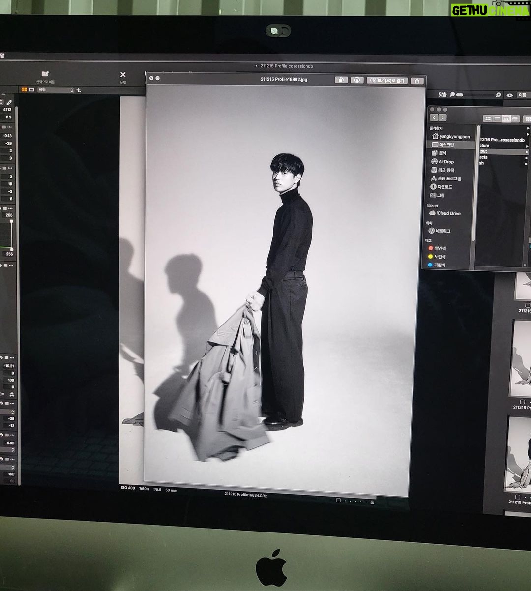Open the 배경 layer dropdown

coord(56,90)
